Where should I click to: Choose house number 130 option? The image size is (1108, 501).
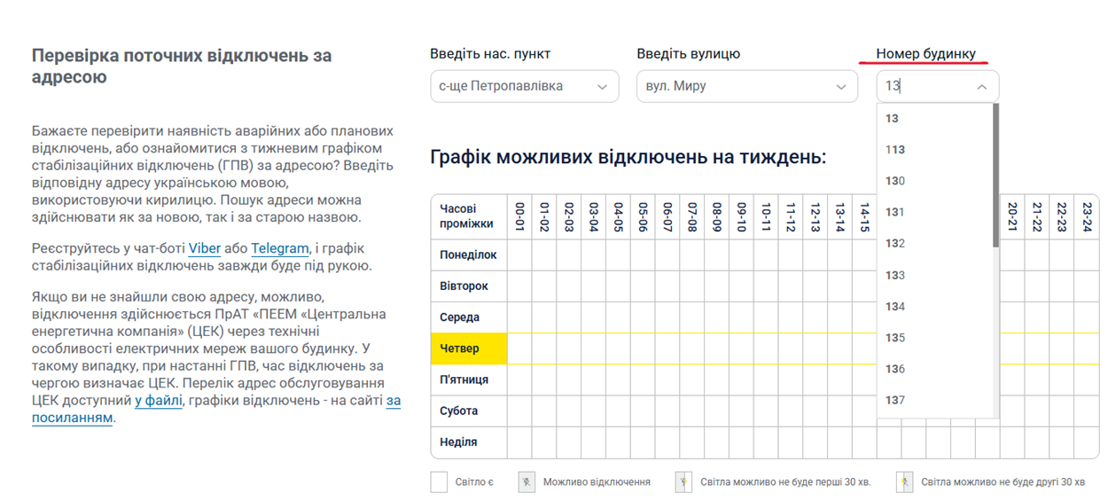[x=895, y=181]
